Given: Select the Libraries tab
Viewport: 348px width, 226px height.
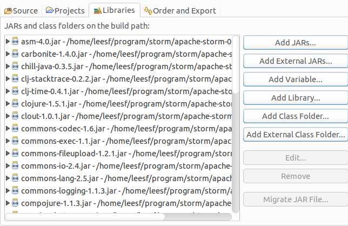Looking at the screenshot, I should [x=115, y=10].
